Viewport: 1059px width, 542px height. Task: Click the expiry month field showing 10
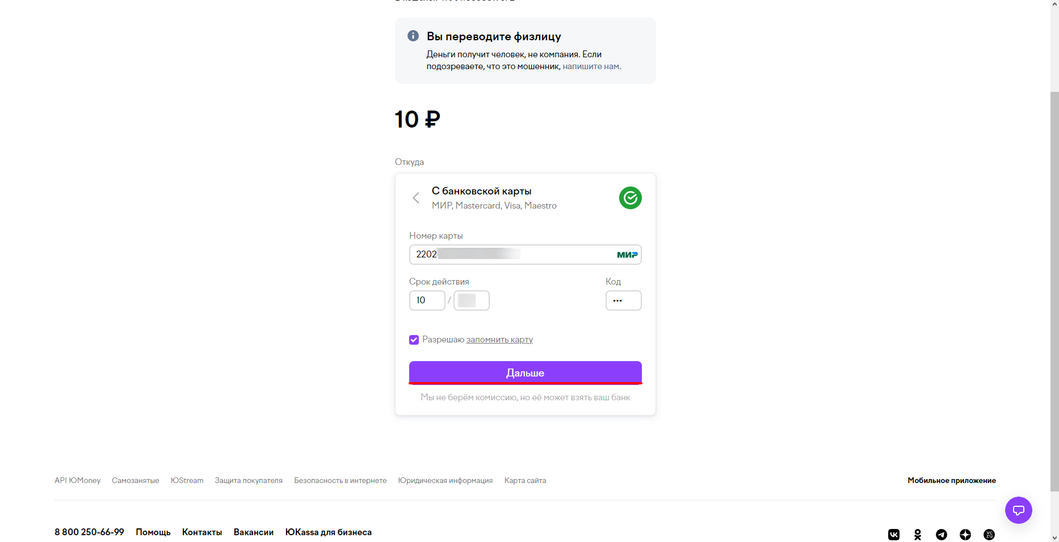pos(427,300)
